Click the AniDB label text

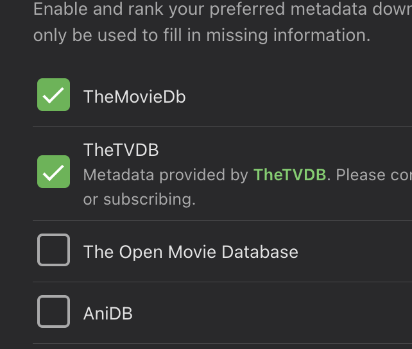[108, 313]
